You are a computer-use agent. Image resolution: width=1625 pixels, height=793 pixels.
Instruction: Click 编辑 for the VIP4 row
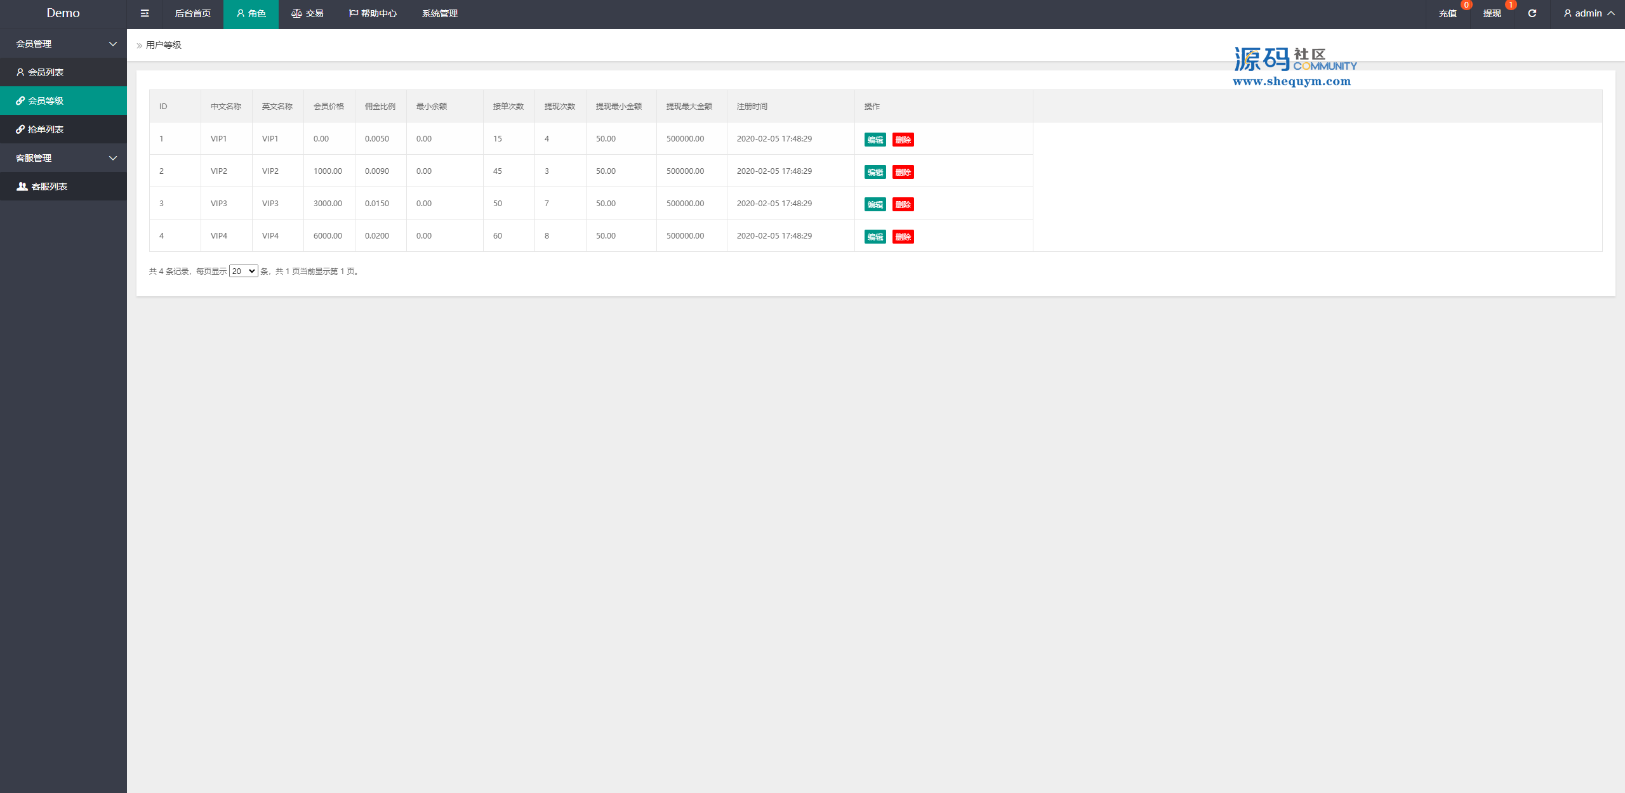[875, 237]
